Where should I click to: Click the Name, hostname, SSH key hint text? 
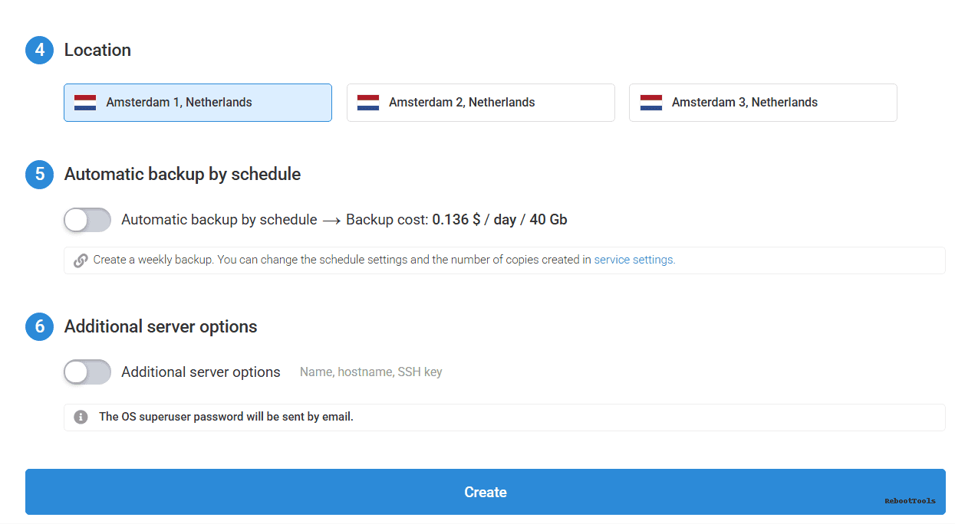pos(370,372)
